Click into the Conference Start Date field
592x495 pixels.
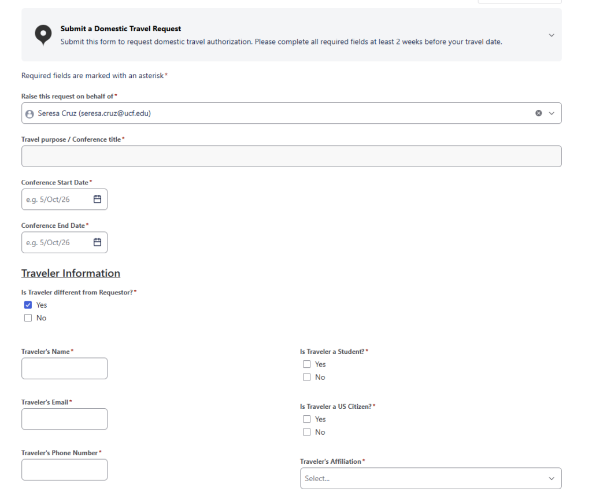pyautogui.click(x=64, y=200)
